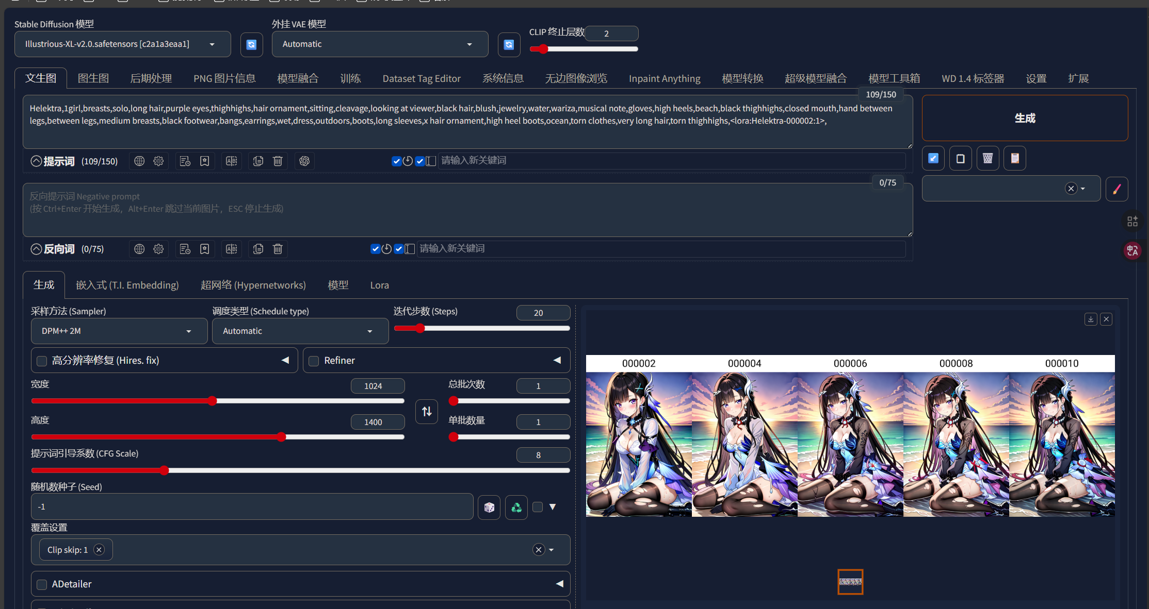The height and width of the screenshot is (609, 1149).
Task: Click the notepad icon under the 生成 button
Action: point(960,158)
